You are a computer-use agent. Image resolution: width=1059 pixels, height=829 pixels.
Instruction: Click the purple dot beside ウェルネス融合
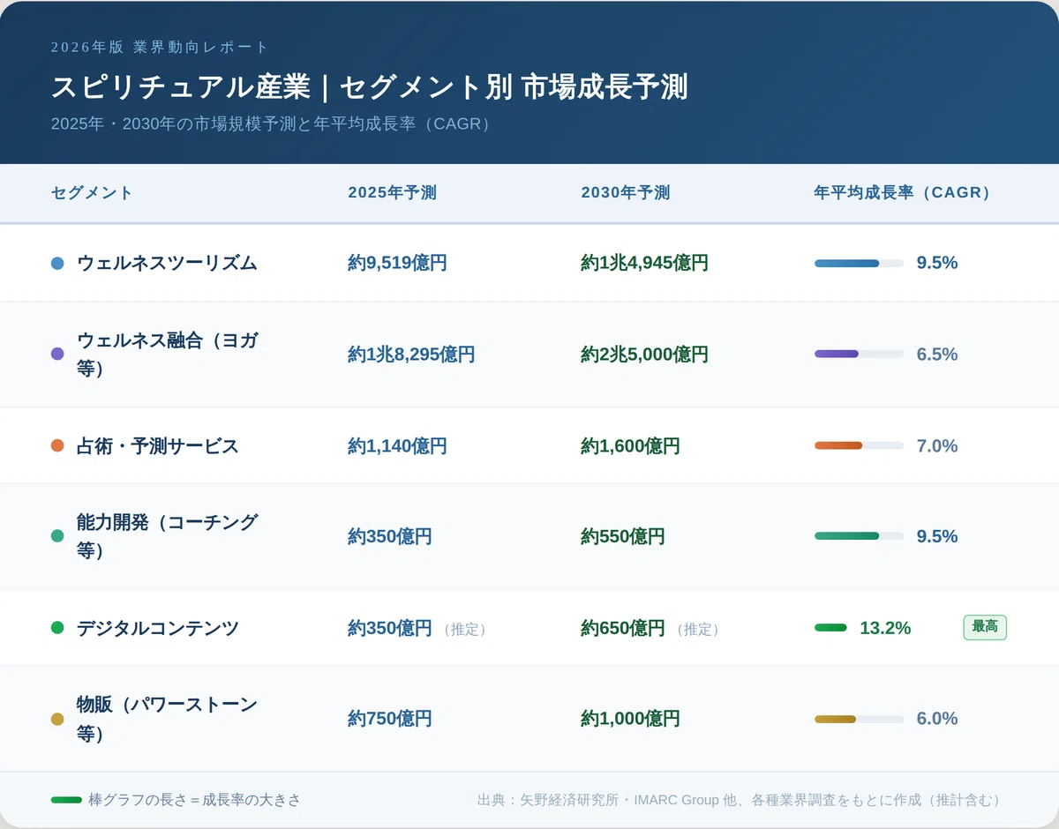tap(57, 354)
